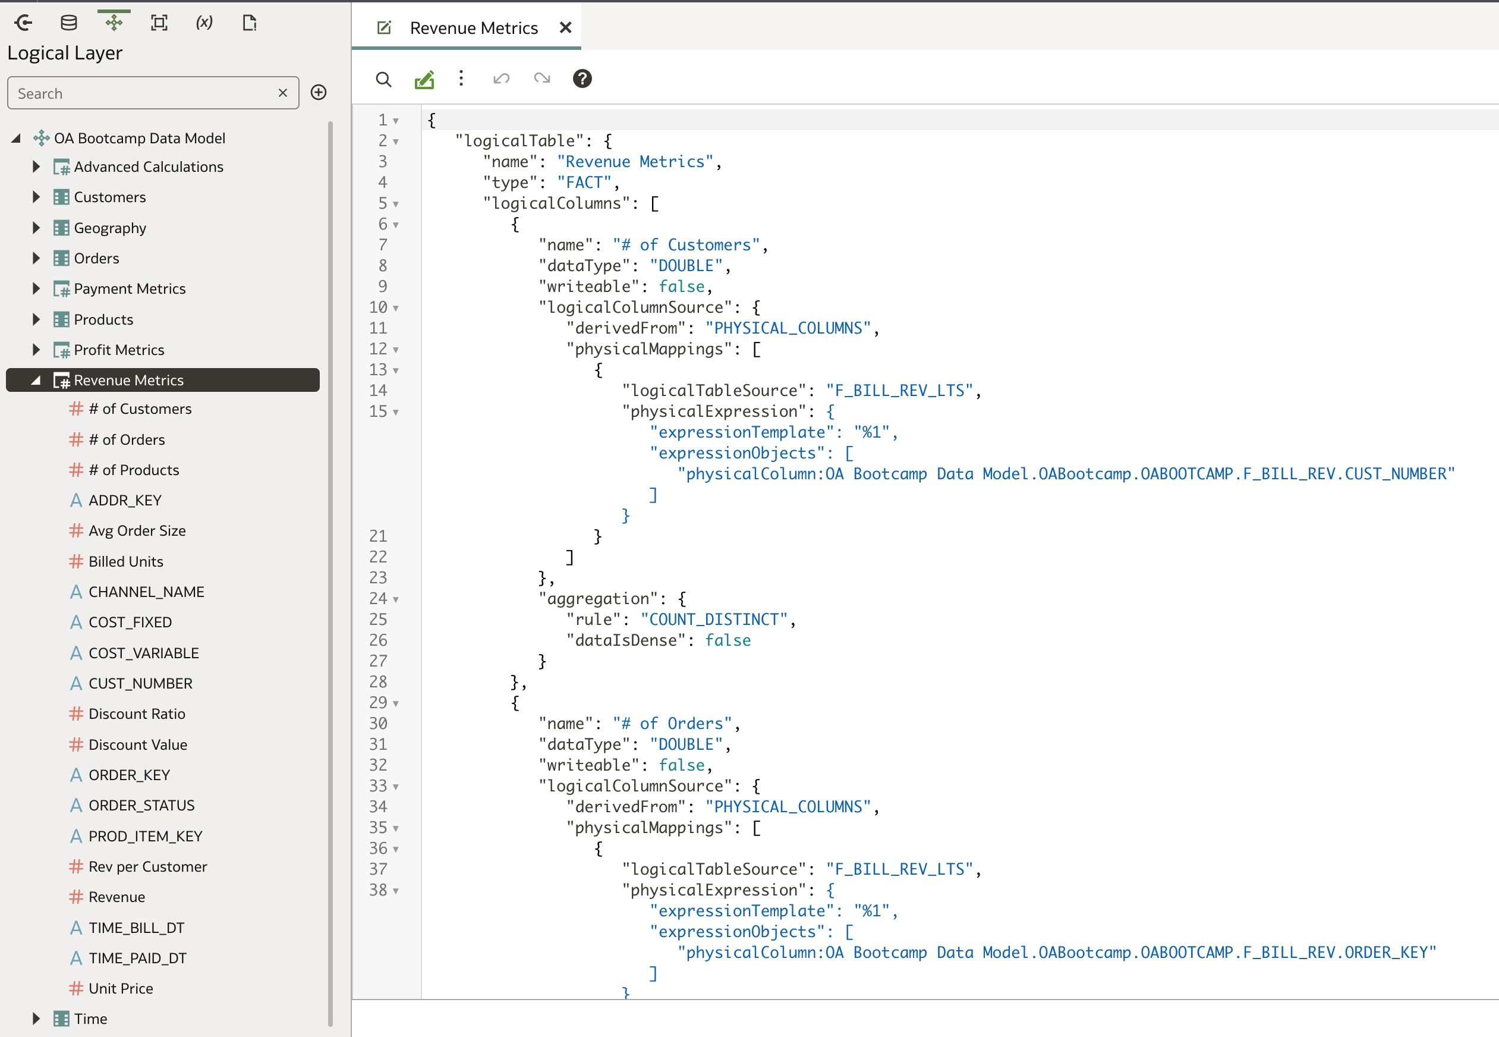Select the ORDER_STATUS column

(x=141, y=805)
